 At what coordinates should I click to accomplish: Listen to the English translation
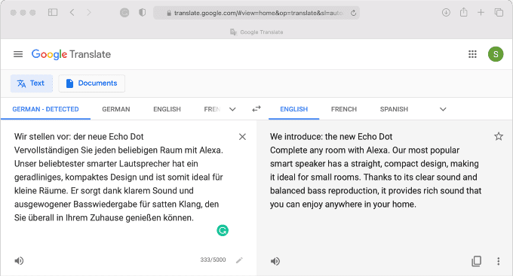pos(275,261)
